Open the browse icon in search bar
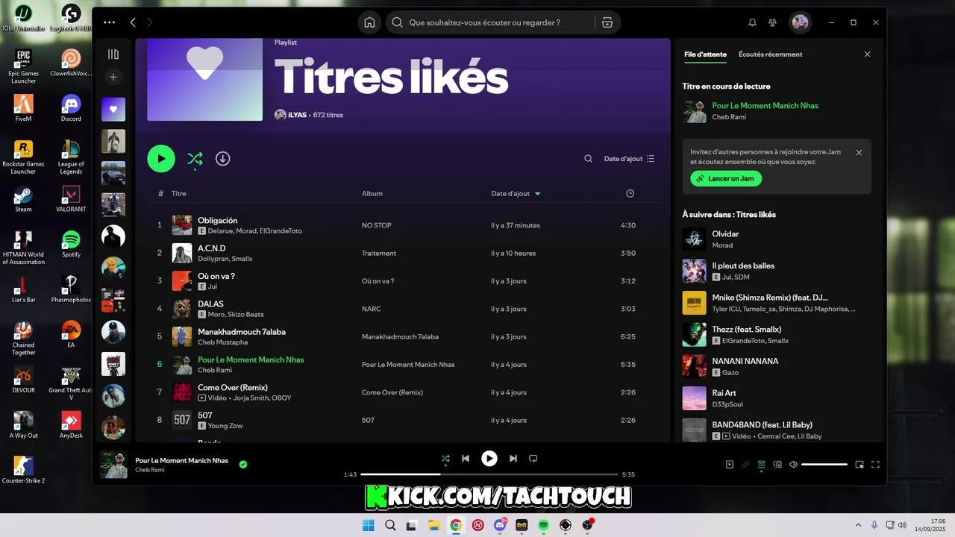This screenshot has height=537, width=955. [x=607, y=22]
